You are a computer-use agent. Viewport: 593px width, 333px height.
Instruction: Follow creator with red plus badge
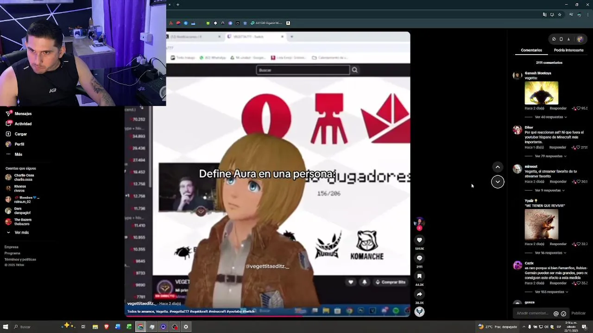pyautogui.click(x=419, y=228)
